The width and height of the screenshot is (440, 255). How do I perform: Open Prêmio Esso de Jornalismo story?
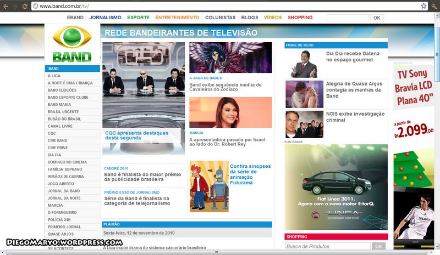point(137,201)
